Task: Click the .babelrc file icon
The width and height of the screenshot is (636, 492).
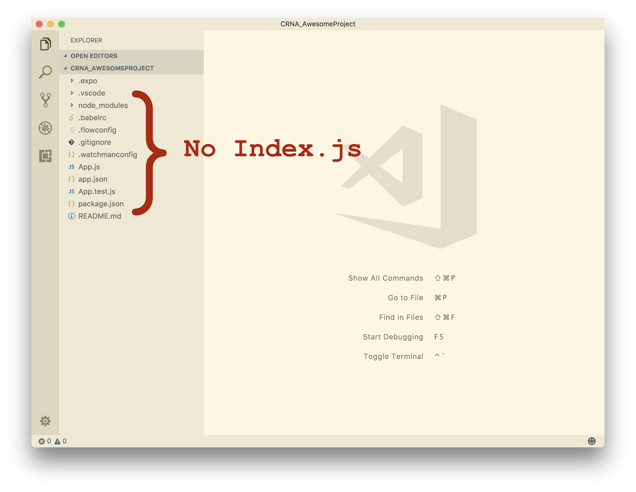Action: point(72,118)
